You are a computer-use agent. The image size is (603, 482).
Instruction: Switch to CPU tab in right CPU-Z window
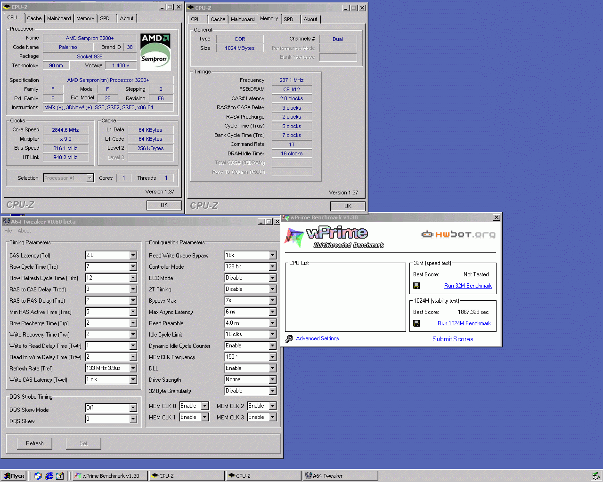click(196, 19)
